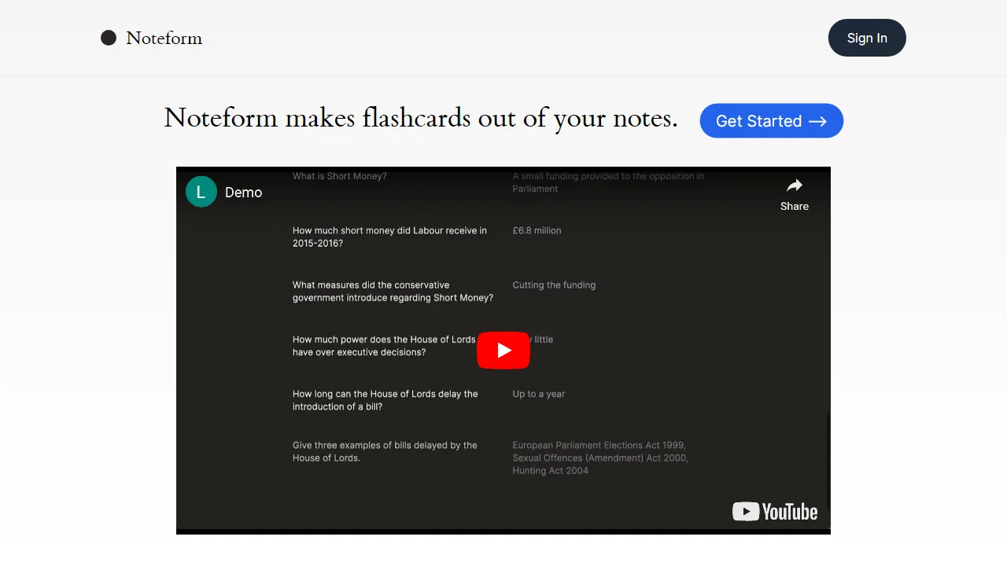Click the Demo video title
The image size is (1007, 566).
tap(243, 193)
